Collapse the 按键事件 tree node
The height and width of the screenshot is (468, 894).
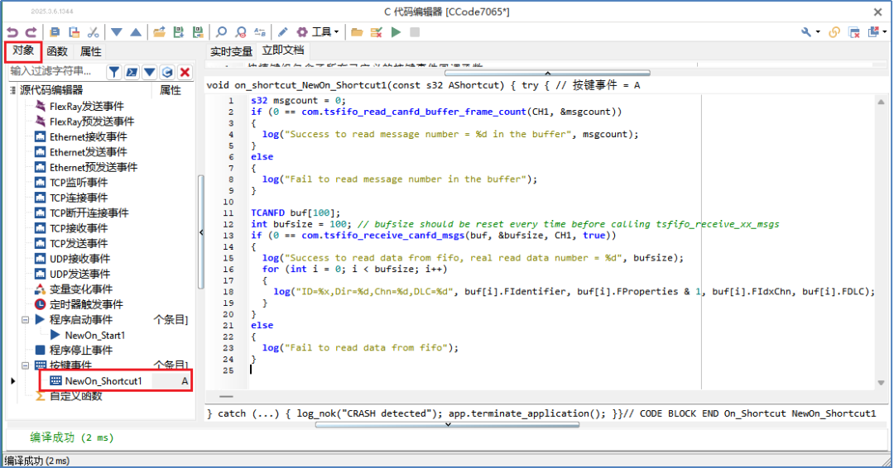coord(25,365)
